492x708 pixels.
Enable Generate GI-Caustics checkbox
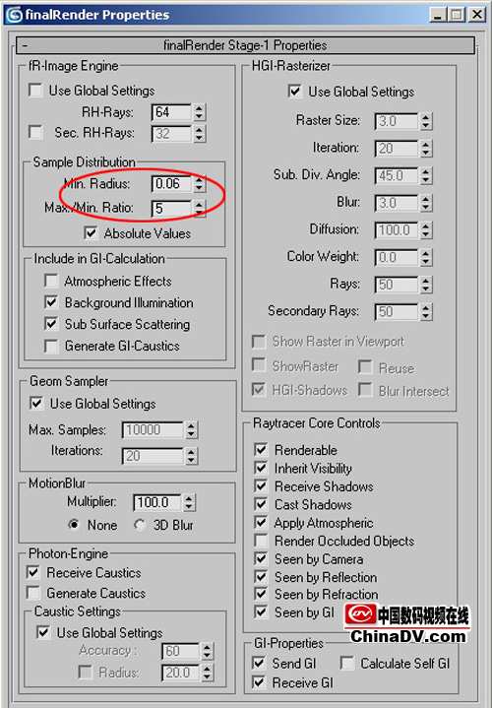[x=51, y=346]
